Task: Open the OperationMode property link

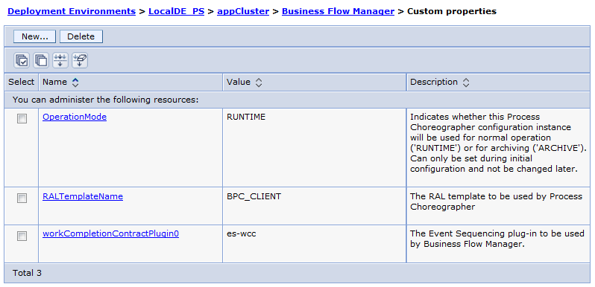Action: (75, 117)
